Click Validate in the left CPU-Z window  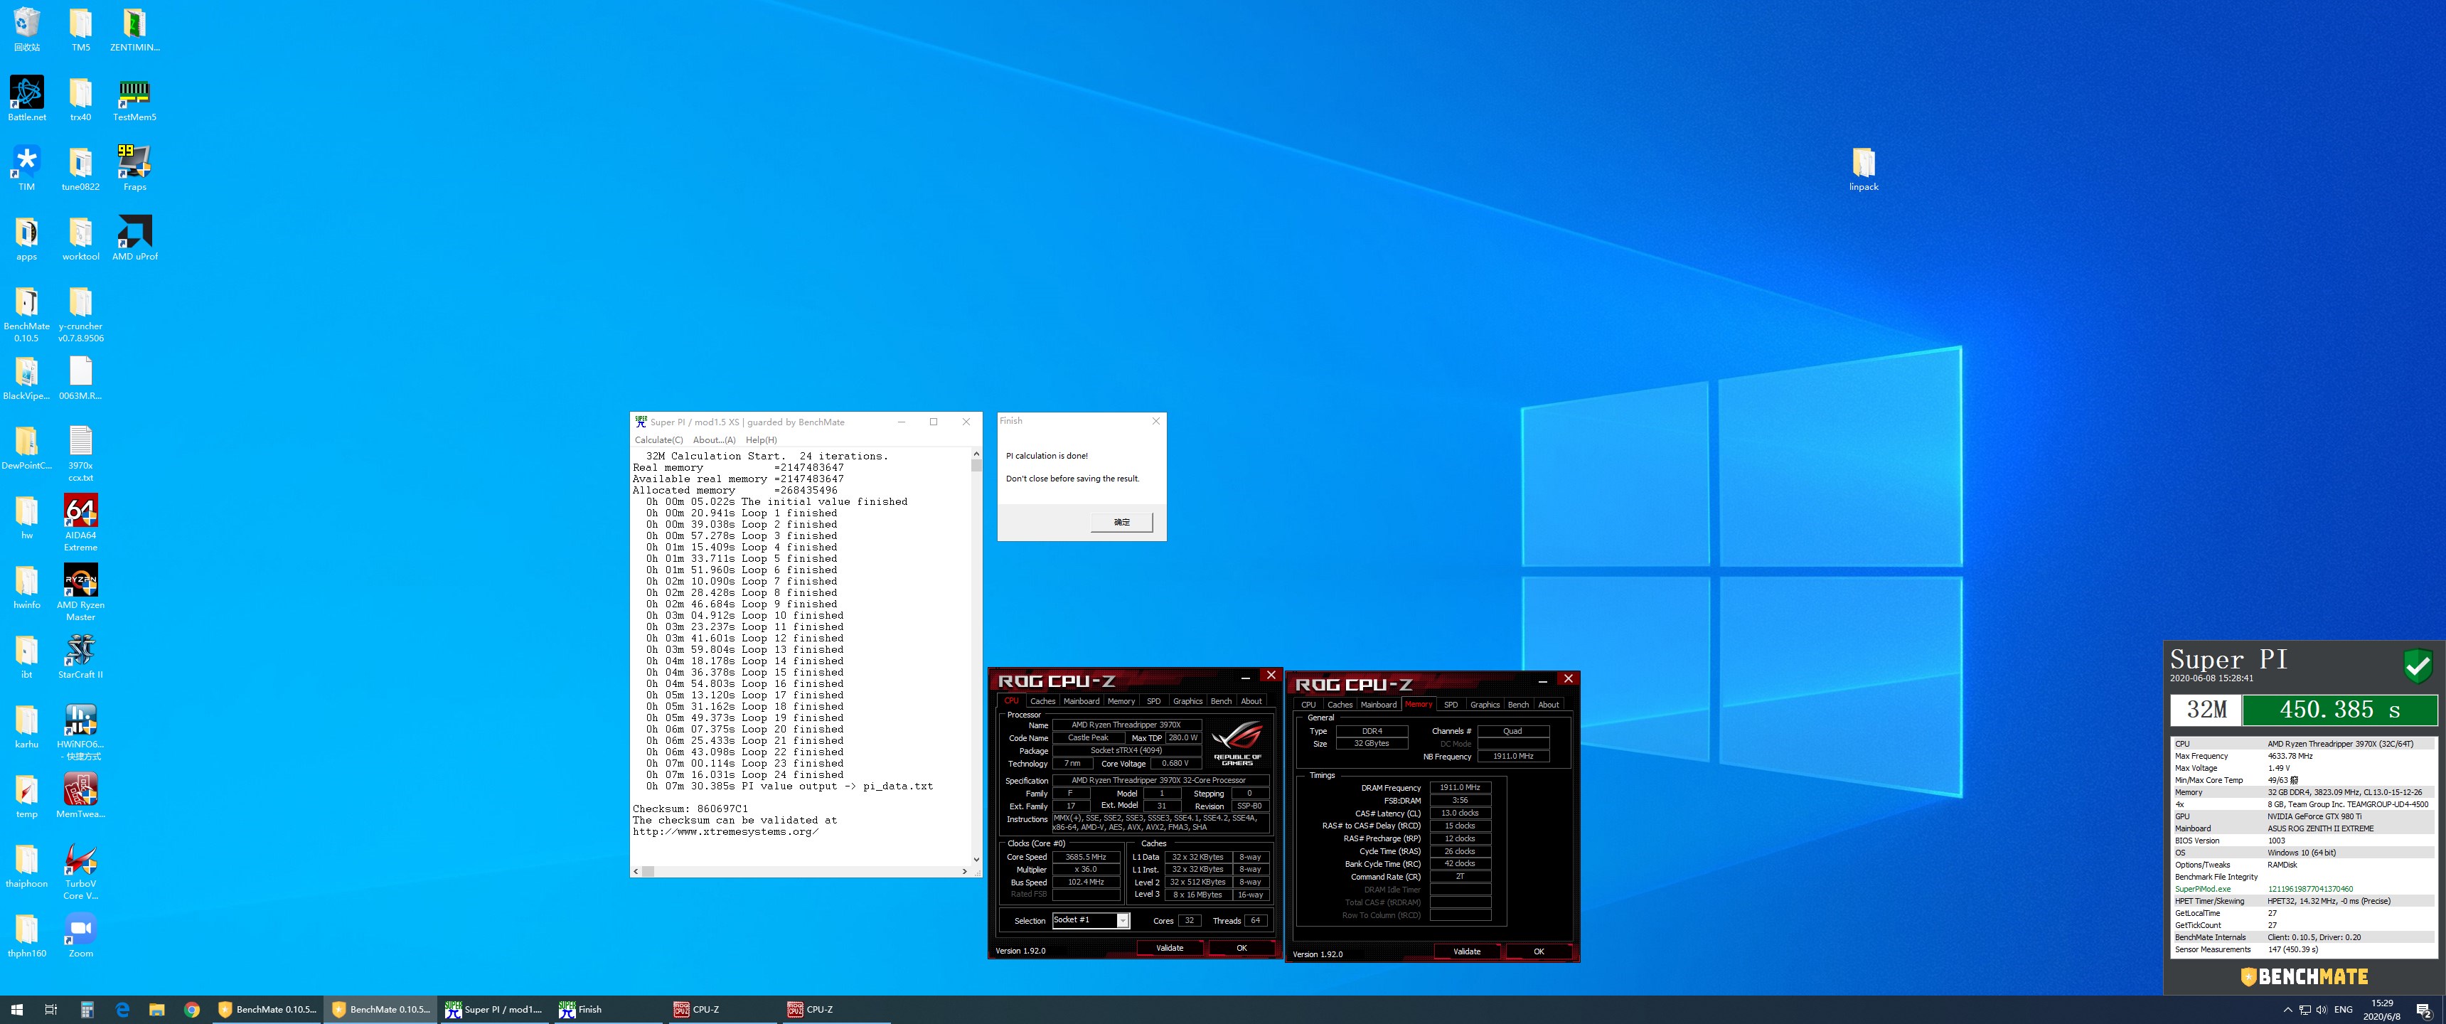tap(1169, 948)
